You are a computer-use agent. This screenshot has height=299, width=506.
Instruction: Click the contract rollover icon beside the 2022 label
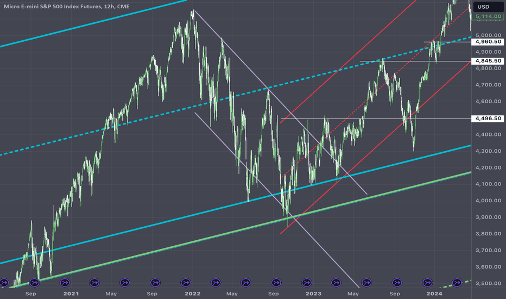click(x=186, y=283)
